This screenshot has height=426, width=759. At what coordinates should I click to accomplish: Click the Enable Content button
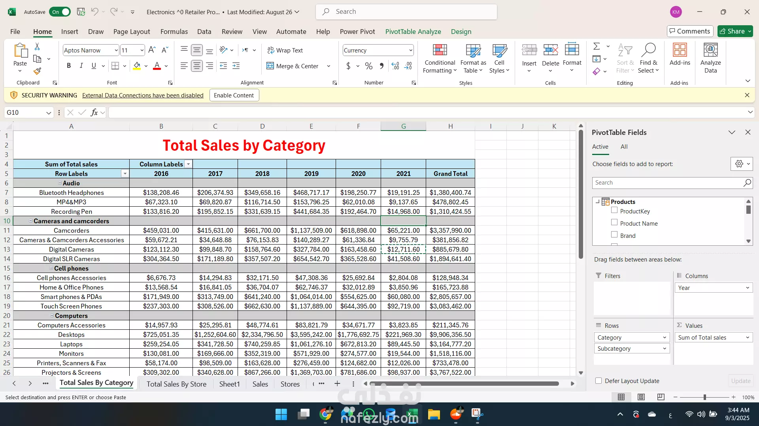(234, 95)
